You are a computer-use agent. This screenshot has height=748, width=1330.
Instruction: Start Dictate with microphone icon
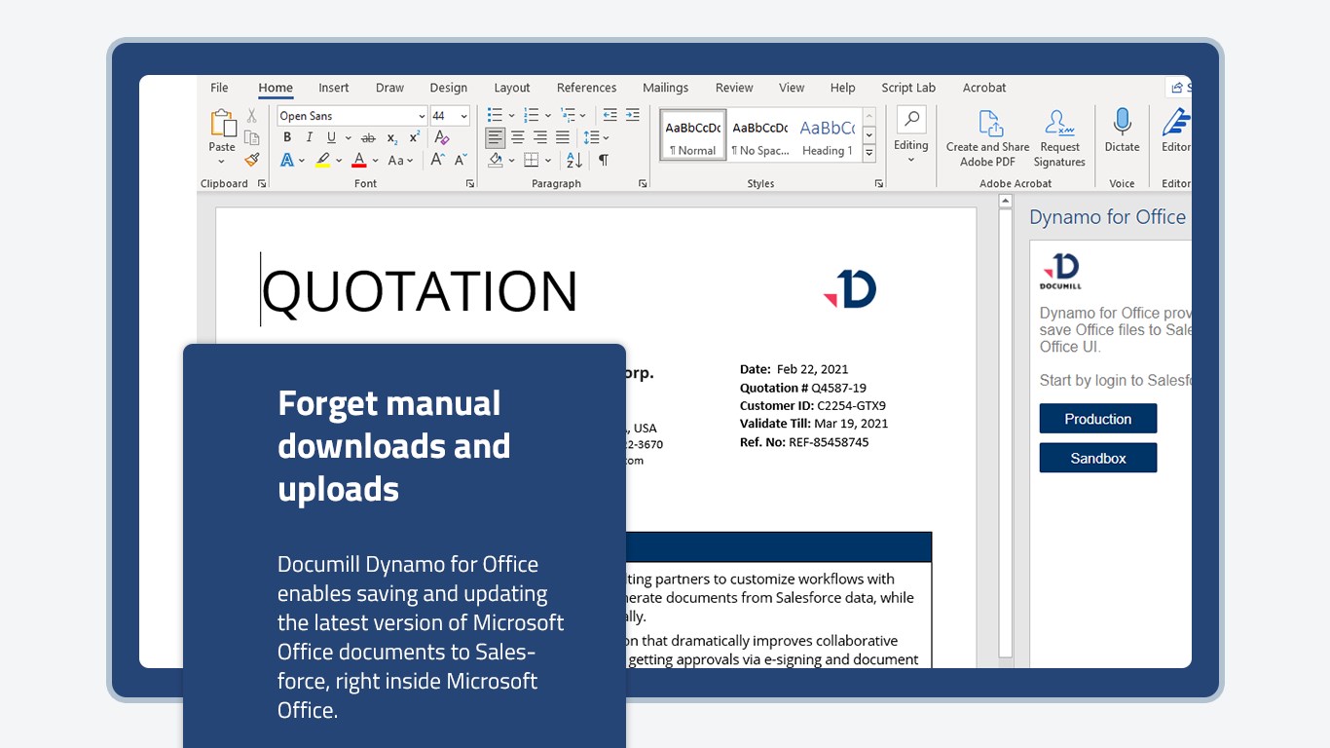pyautogui.click(x=1123, y=122)
